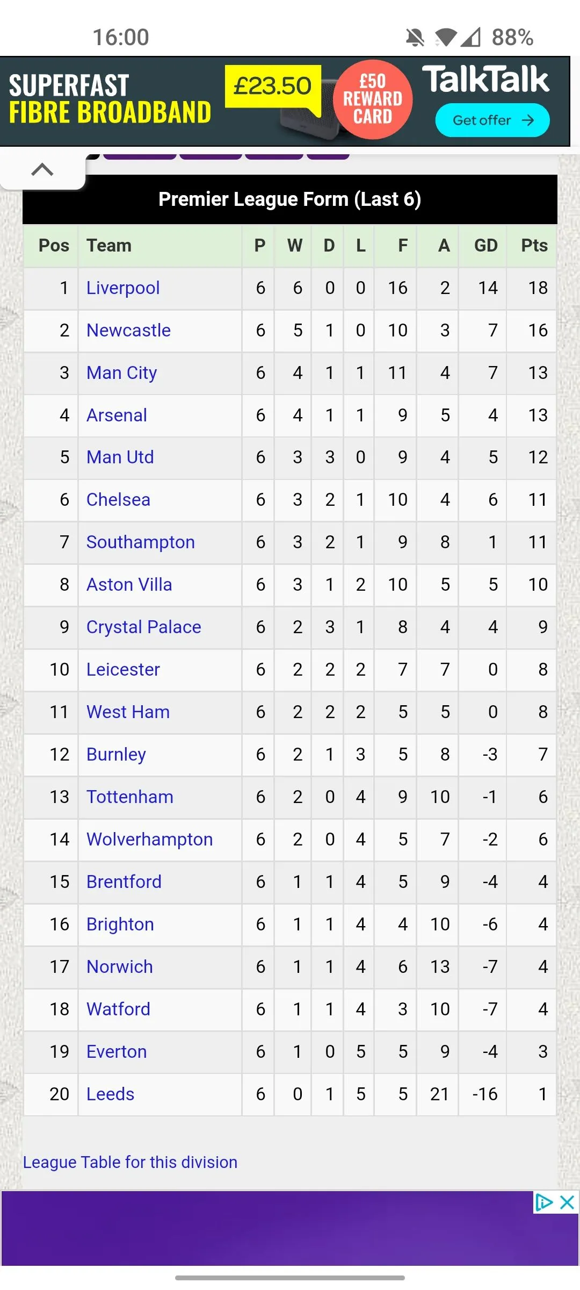Collapse the panel with the up chevron
This screenshot has height=1290, width=580.
42,170
